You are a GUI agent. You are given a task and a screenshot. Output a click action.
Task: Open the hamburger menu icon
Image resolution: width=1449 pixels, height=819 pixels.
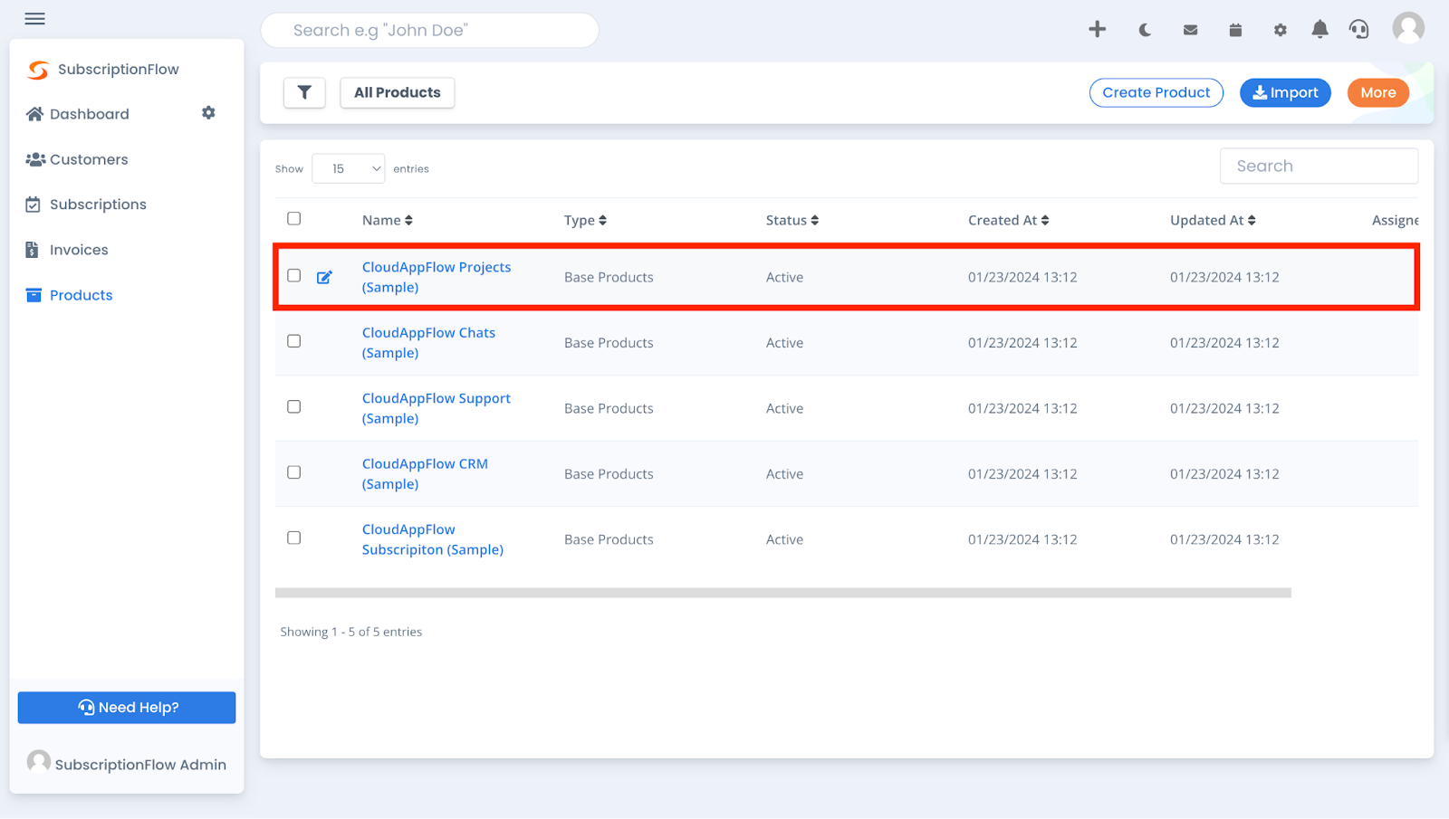(34, 19)
